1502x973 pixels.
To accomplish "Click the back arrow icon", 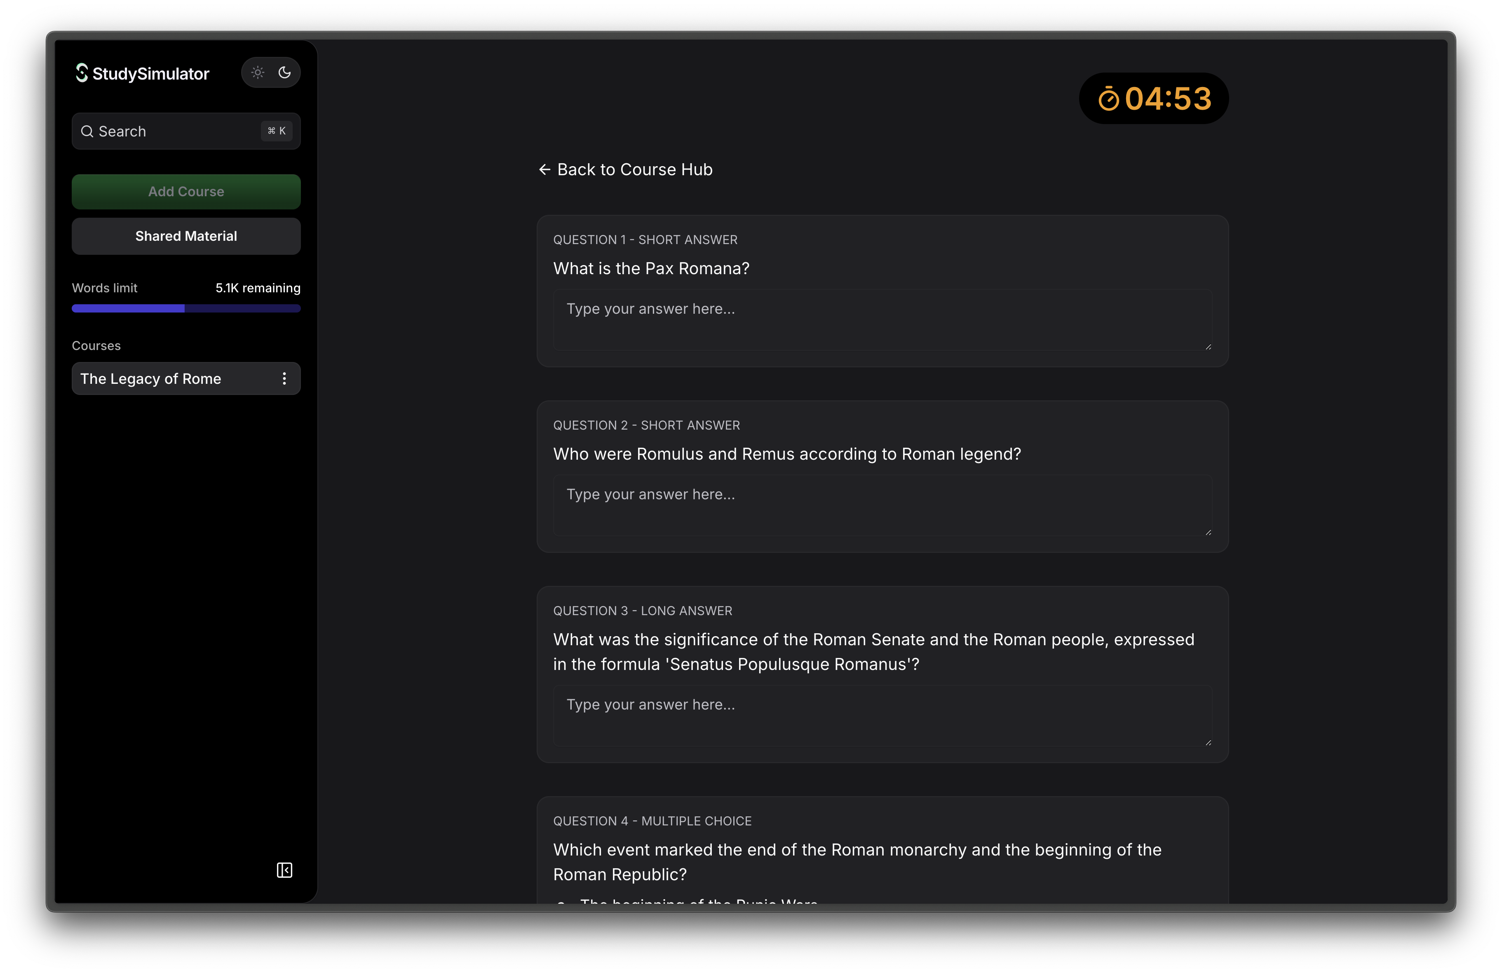I will click(x=544, y=169).
